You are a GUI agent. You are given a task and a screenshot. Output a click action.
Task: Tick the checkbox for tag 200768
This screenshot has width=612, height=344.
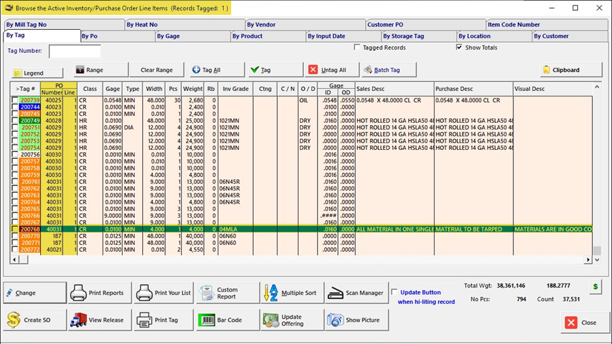coord(16,229)
